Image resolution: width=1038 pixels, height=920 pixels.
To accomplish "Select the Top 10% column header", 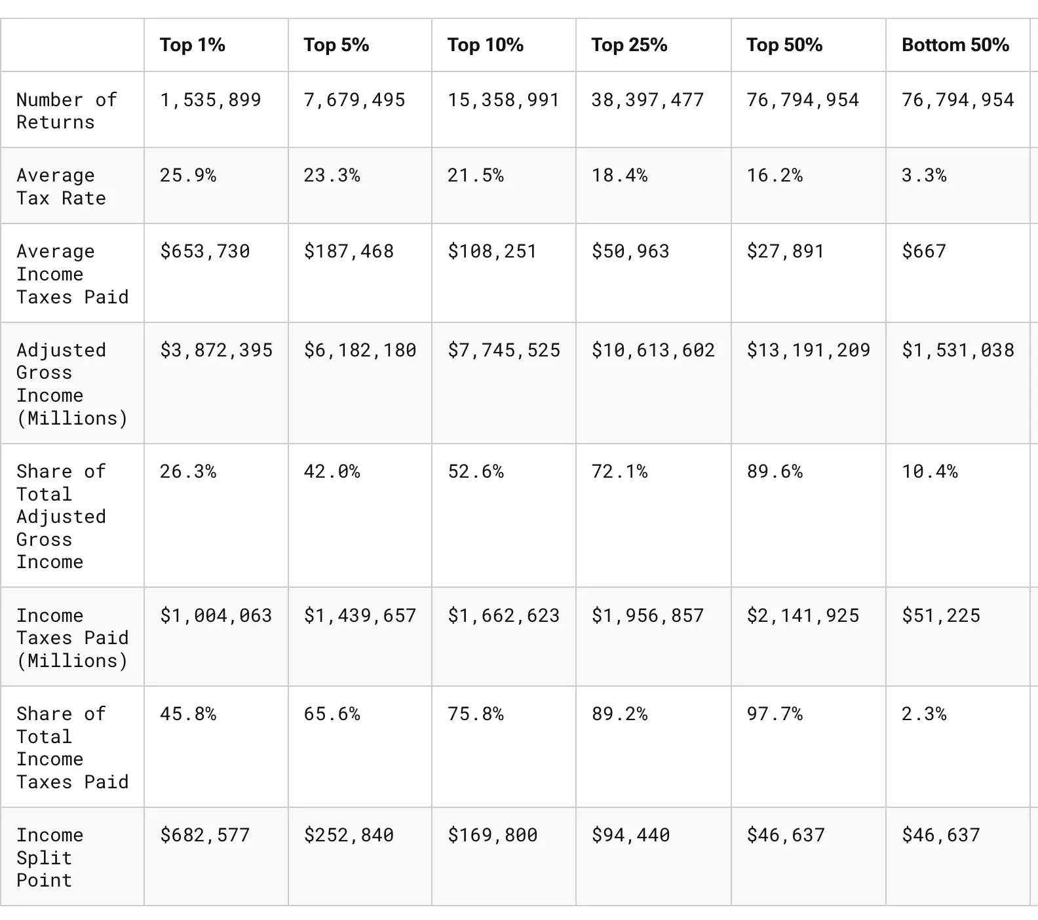I will click(x=486, y=45).
